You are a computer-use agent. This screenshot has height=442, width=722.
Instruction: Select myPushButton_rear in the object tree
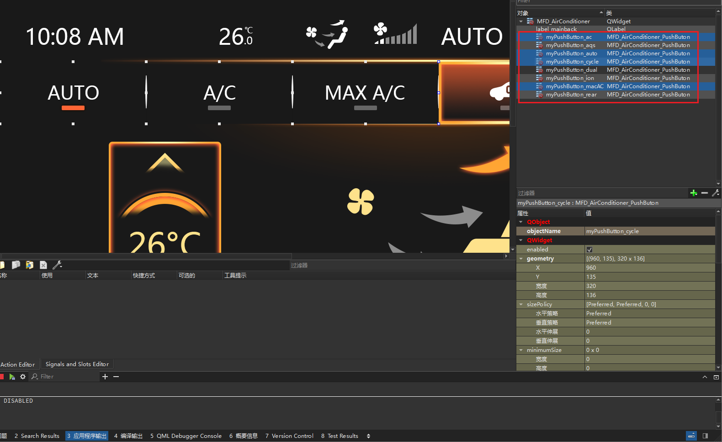(x=571, y=95)
